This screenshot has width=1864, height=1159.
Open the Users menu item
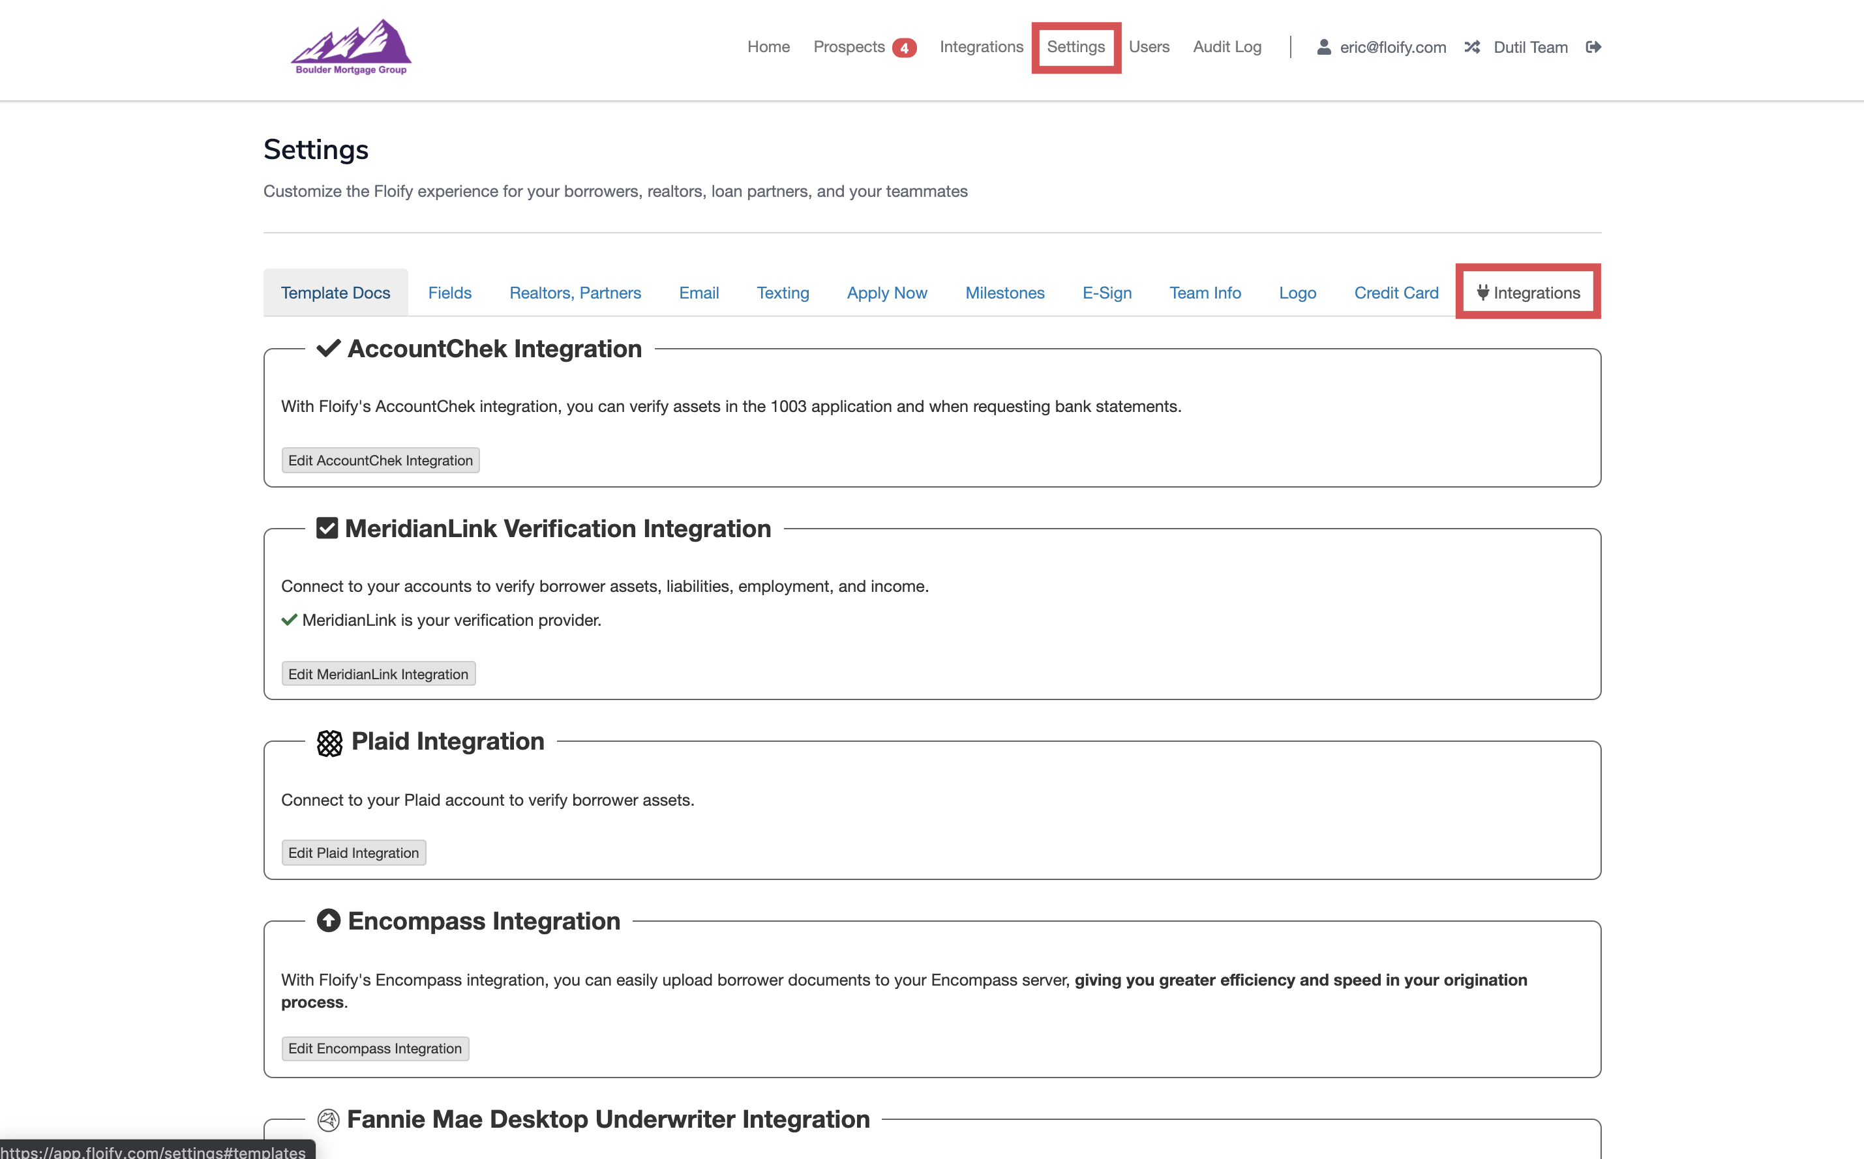pos(1149,47)
